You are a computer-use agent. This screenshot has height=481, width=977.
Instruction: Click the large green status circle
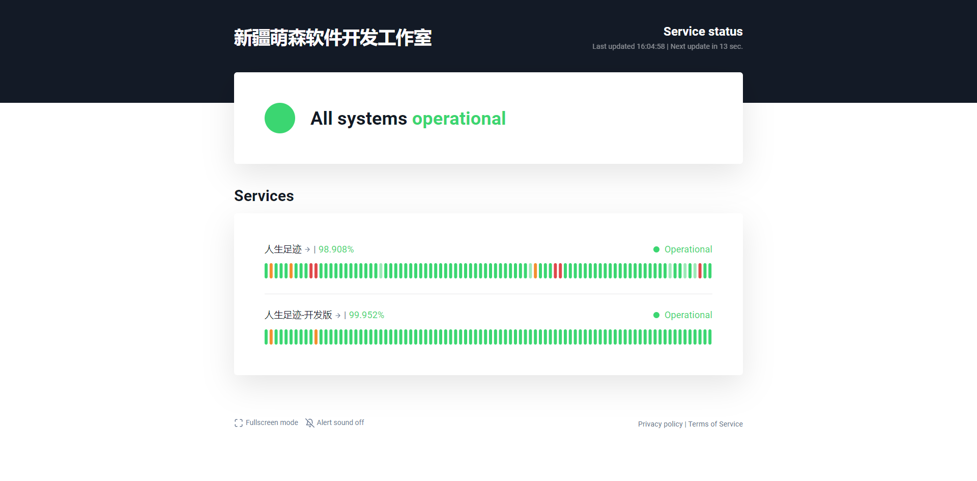tap(280, 118)
